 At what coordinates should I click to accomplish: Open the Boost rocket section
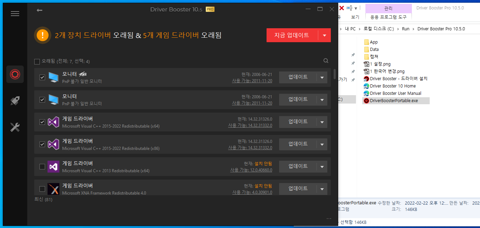pos(15,101)
